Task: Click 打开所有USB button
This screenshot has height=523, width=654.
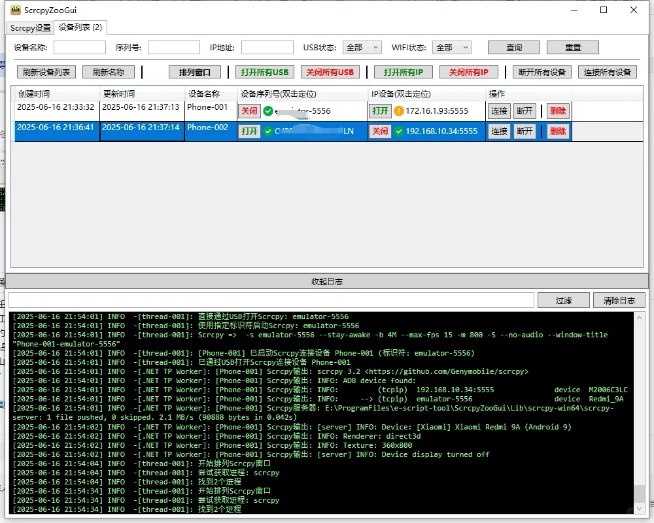Action: pyautogui.click(x=264, y=72)
